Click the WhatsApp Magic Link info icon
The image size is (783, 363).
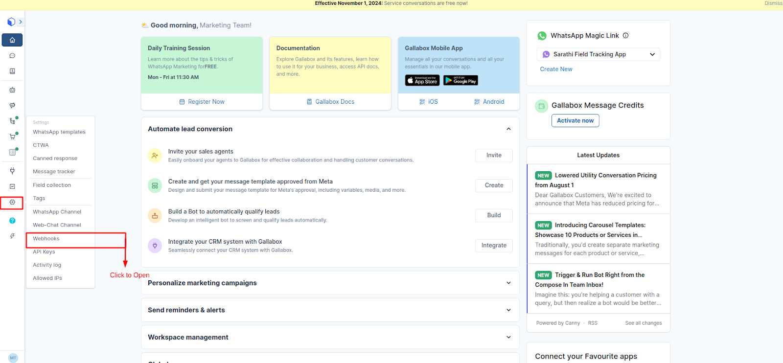(x=625, y=36)
